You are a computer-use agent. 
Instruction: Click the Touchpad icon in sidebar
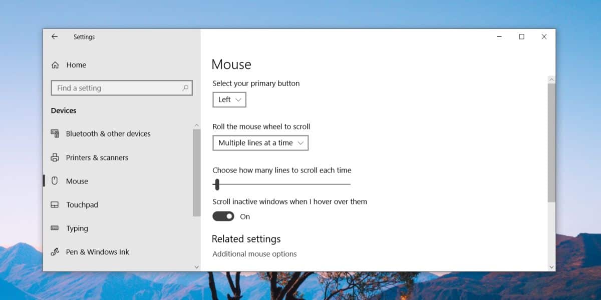point(55,205)
